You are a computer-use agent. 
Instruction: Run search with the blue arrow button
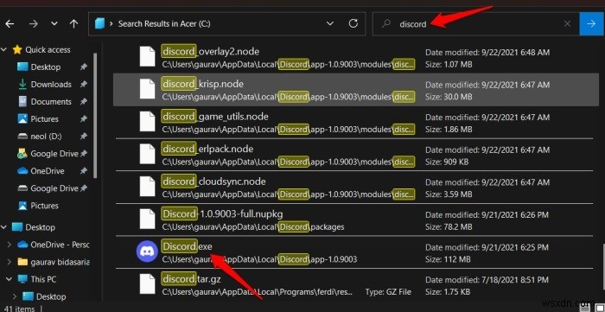point(591,24)
